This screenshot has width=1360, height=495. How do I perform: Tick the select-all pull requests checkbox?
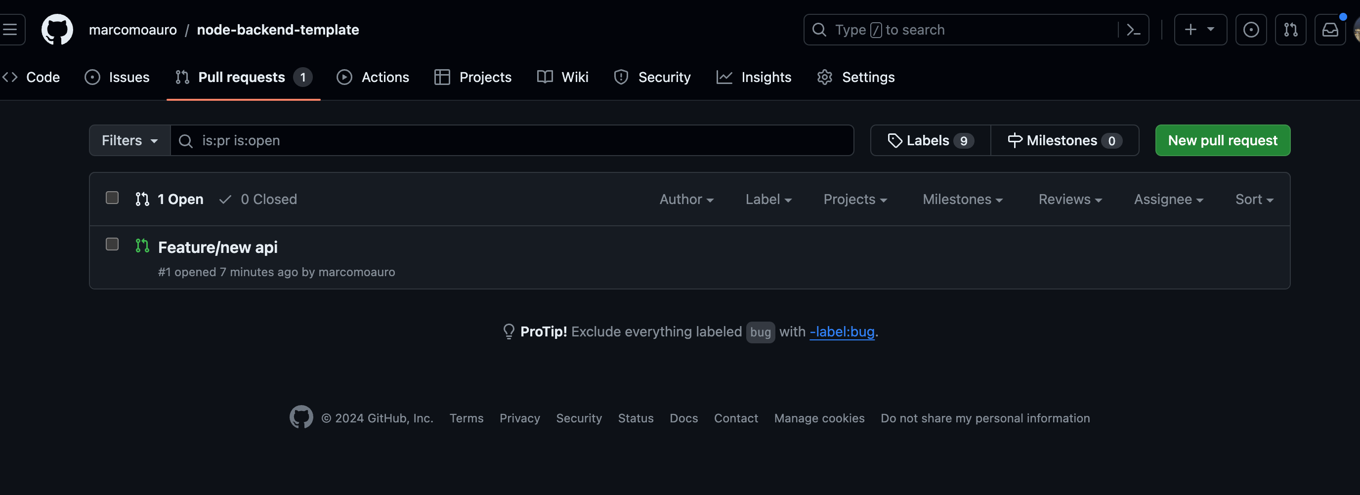pos(112,198)
